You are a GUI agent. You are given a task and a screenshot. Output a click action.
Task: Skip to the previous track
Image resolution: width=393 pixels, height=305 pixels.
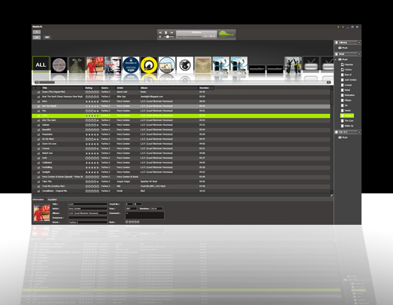160,32
